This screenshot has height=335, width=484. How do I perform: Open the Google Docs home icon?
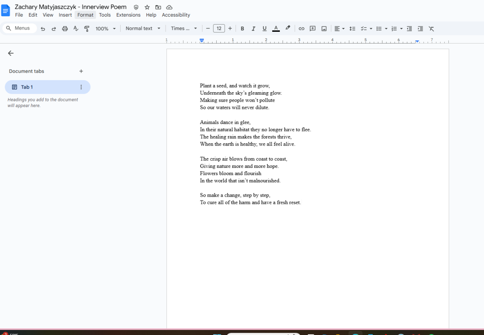pyautogui.click(x=6, y=11)
